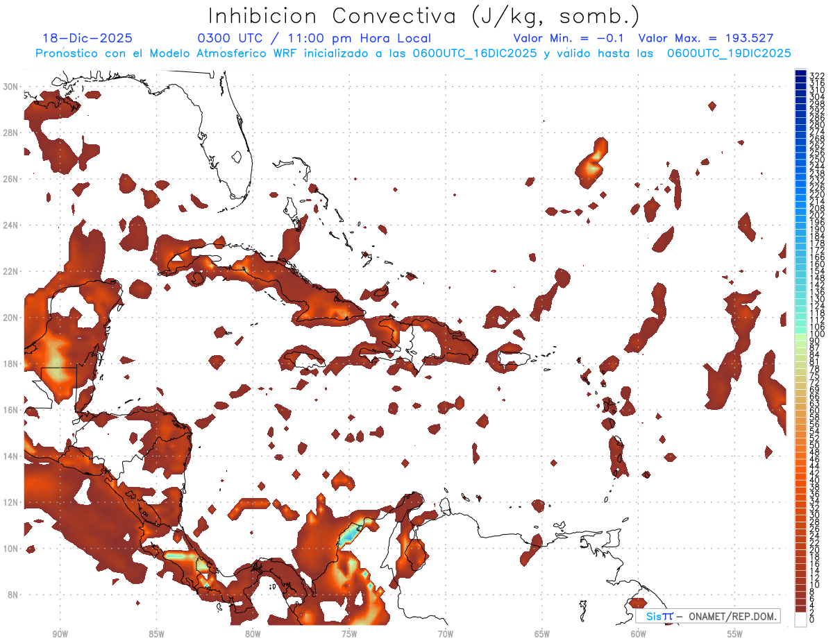Image resolution: width=833 pixels, height=643 pixels.
Task: Click the '0' value at the legend bottom
Action: click(x=812, y=620)
